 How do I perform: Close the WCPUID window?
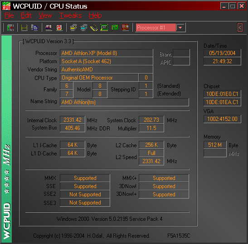242,6
